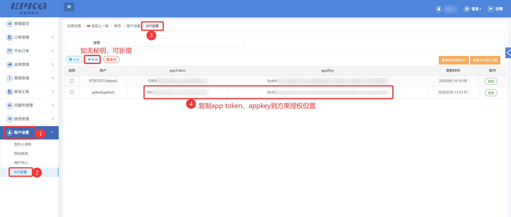Image resolution: width=511 pixels, height=217 pixels.
Task: Click 返回上一级 breadcrumb link
Action: click(98, 26)
